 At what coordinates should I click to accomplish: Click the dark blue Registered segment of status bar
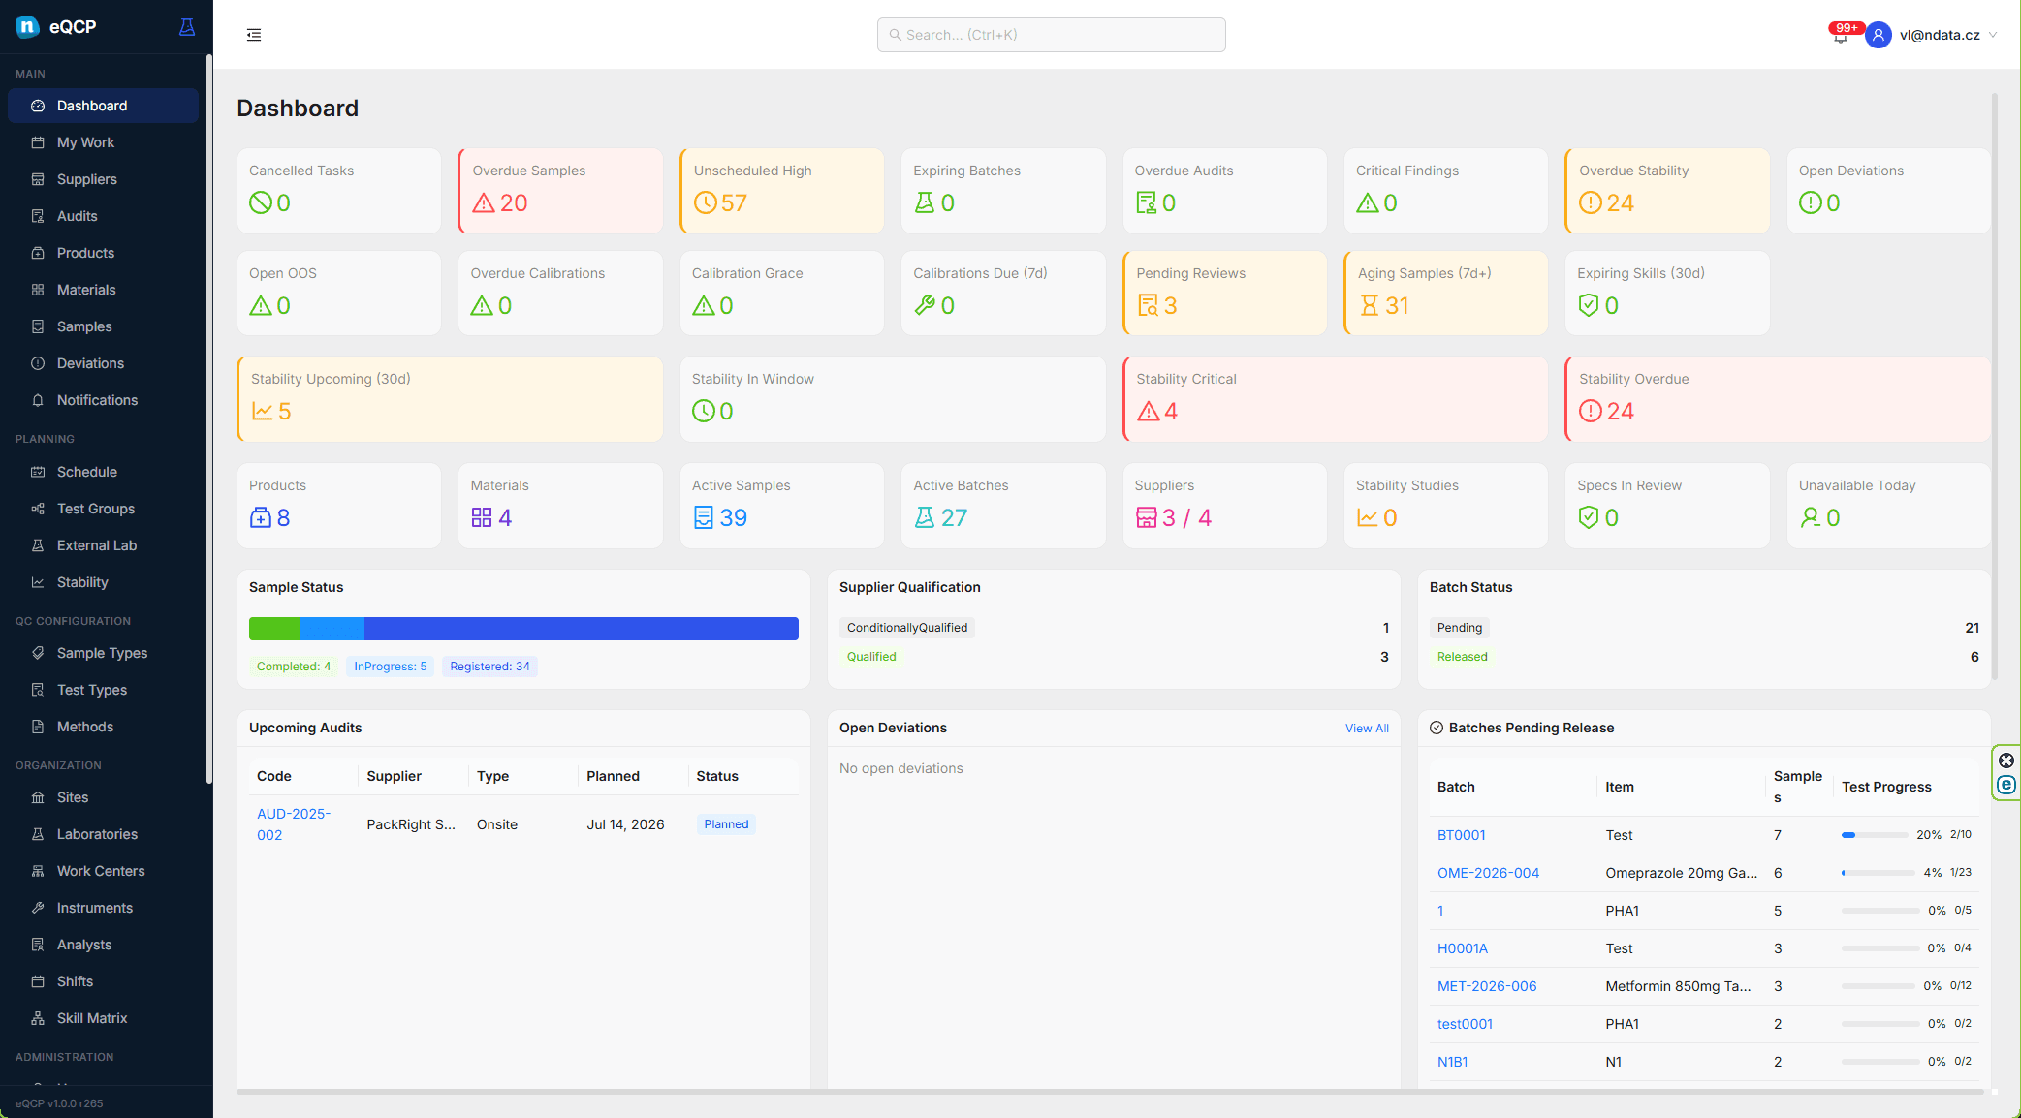point(582,629)
